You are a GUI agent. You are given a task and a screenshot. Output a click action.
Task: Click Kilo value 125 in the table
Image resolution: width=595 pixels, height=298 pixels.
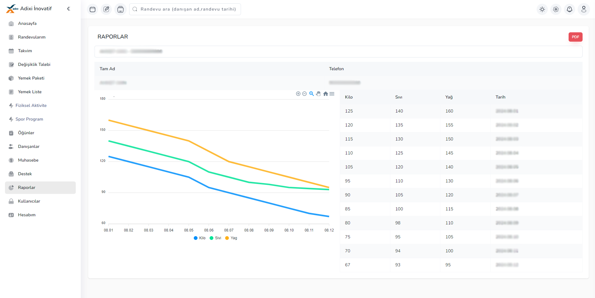click(x=349, y=111)
